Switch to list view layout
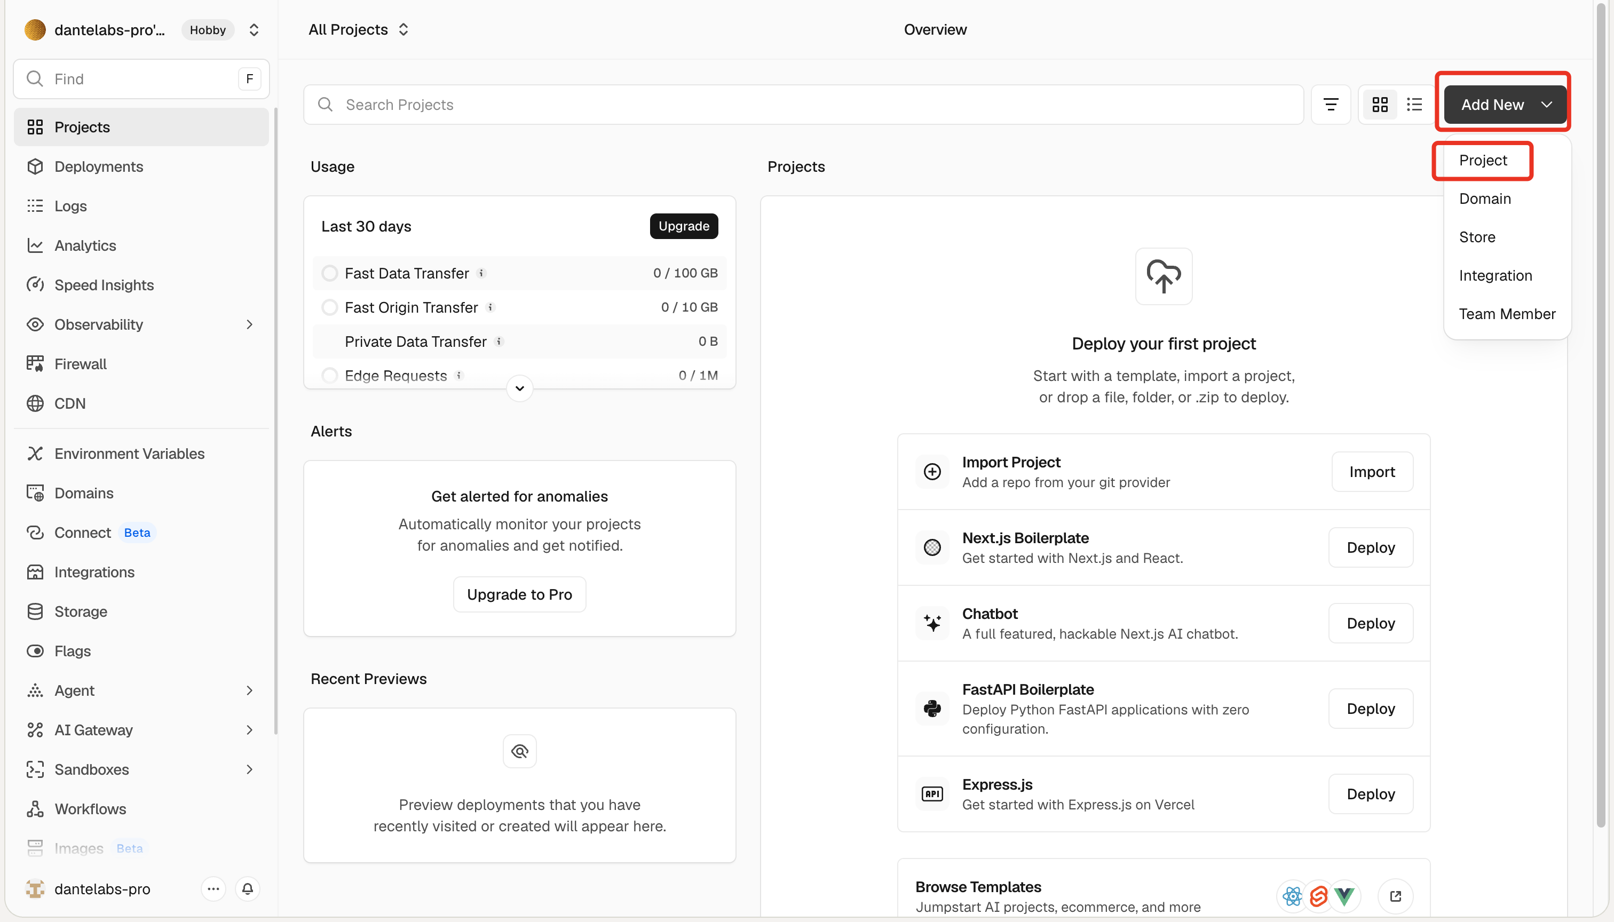Image resolution: width=1614 pixels, height=922 pixels. tap(1414, 105)
